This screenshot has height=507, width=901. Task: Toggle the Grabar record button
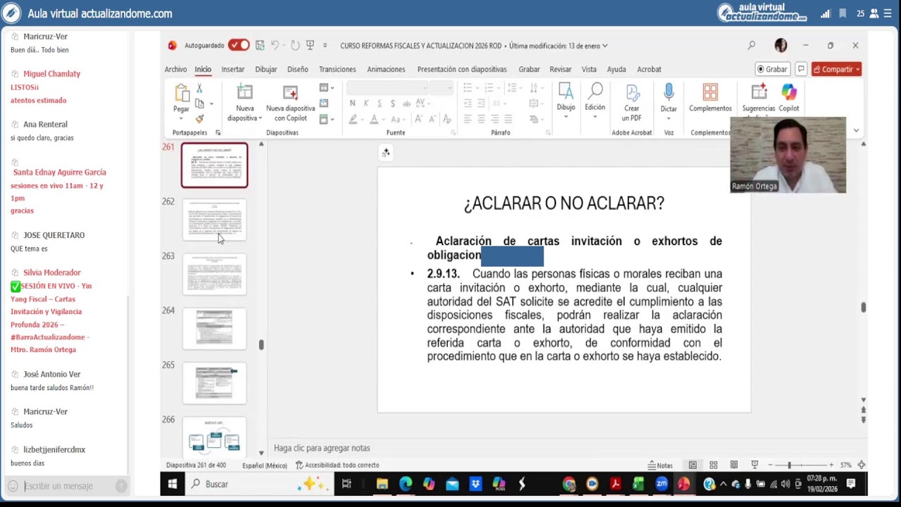point(772,69)
